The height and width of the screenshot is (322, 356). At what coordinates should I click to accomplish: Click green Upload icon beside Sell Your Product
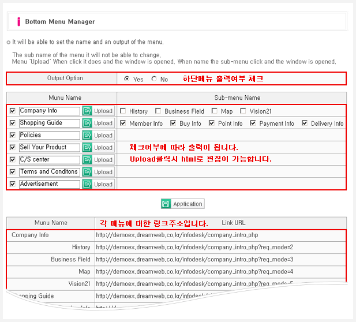(x=87, y=148)
